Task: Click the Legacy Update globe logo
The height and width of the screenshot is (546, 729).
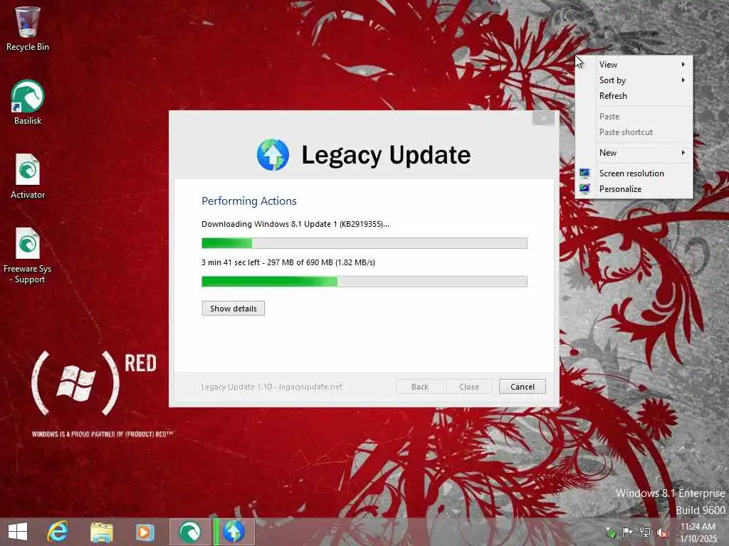Action: click(x=273, y=154)
